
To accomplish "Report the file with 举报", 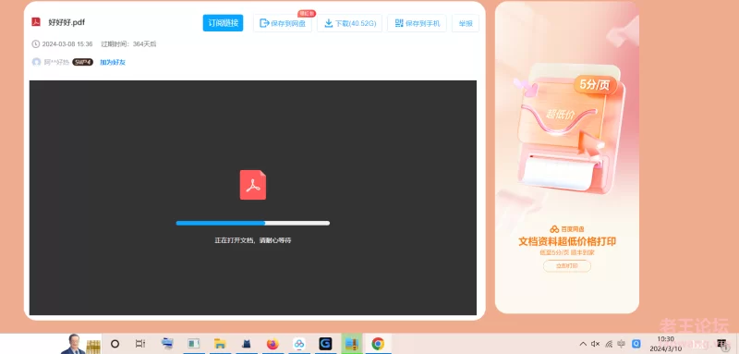I will (466, 23).
